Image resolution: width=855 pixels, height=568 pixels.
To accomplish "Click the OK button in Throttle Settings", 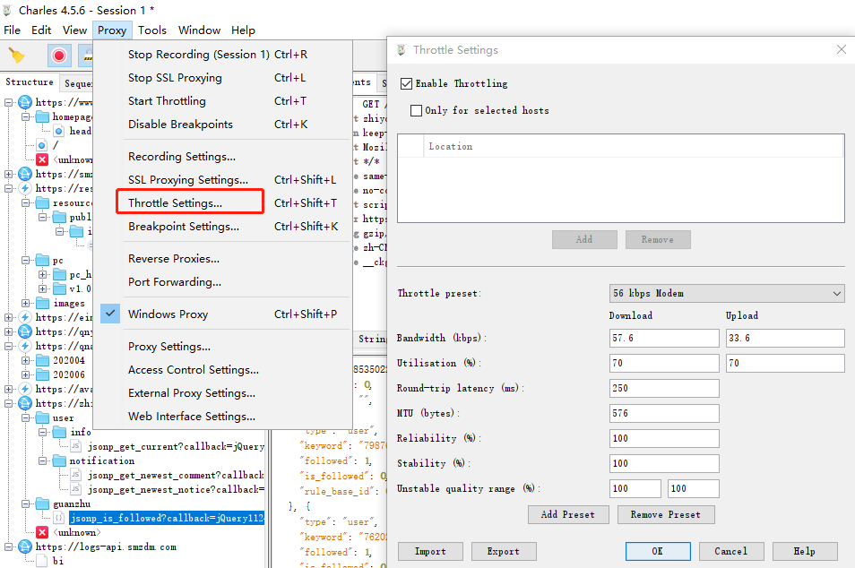I will coord(658,551).
